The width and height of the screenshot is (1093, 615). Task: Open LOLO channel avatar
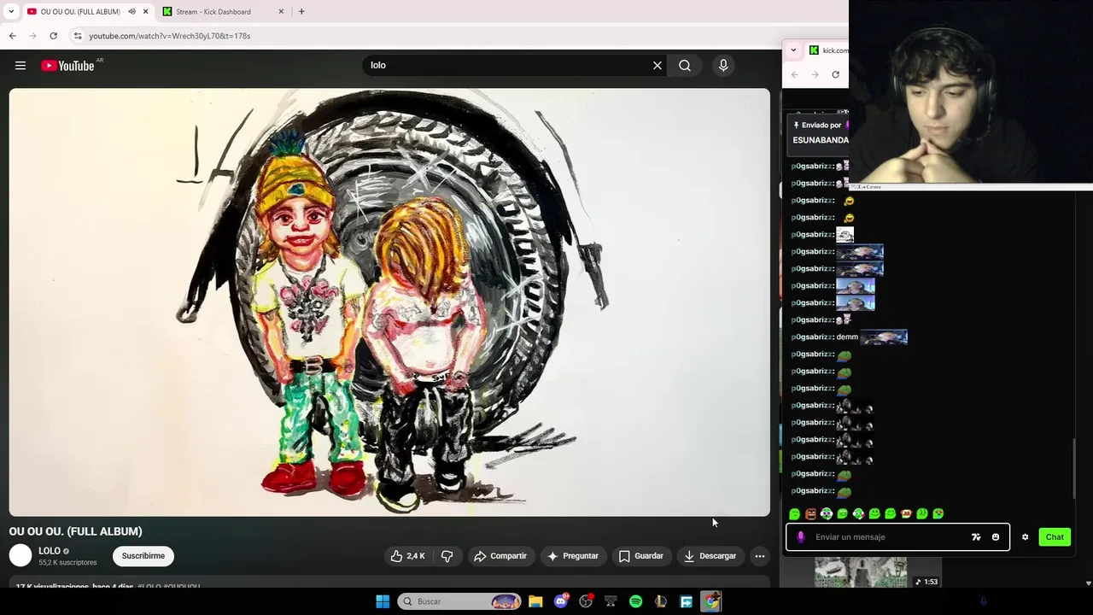point(20,556)
